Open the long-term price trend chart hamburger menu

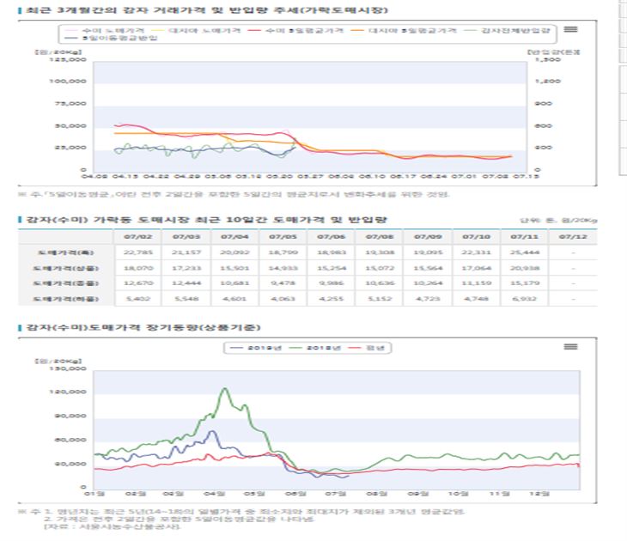coord(570,347)
